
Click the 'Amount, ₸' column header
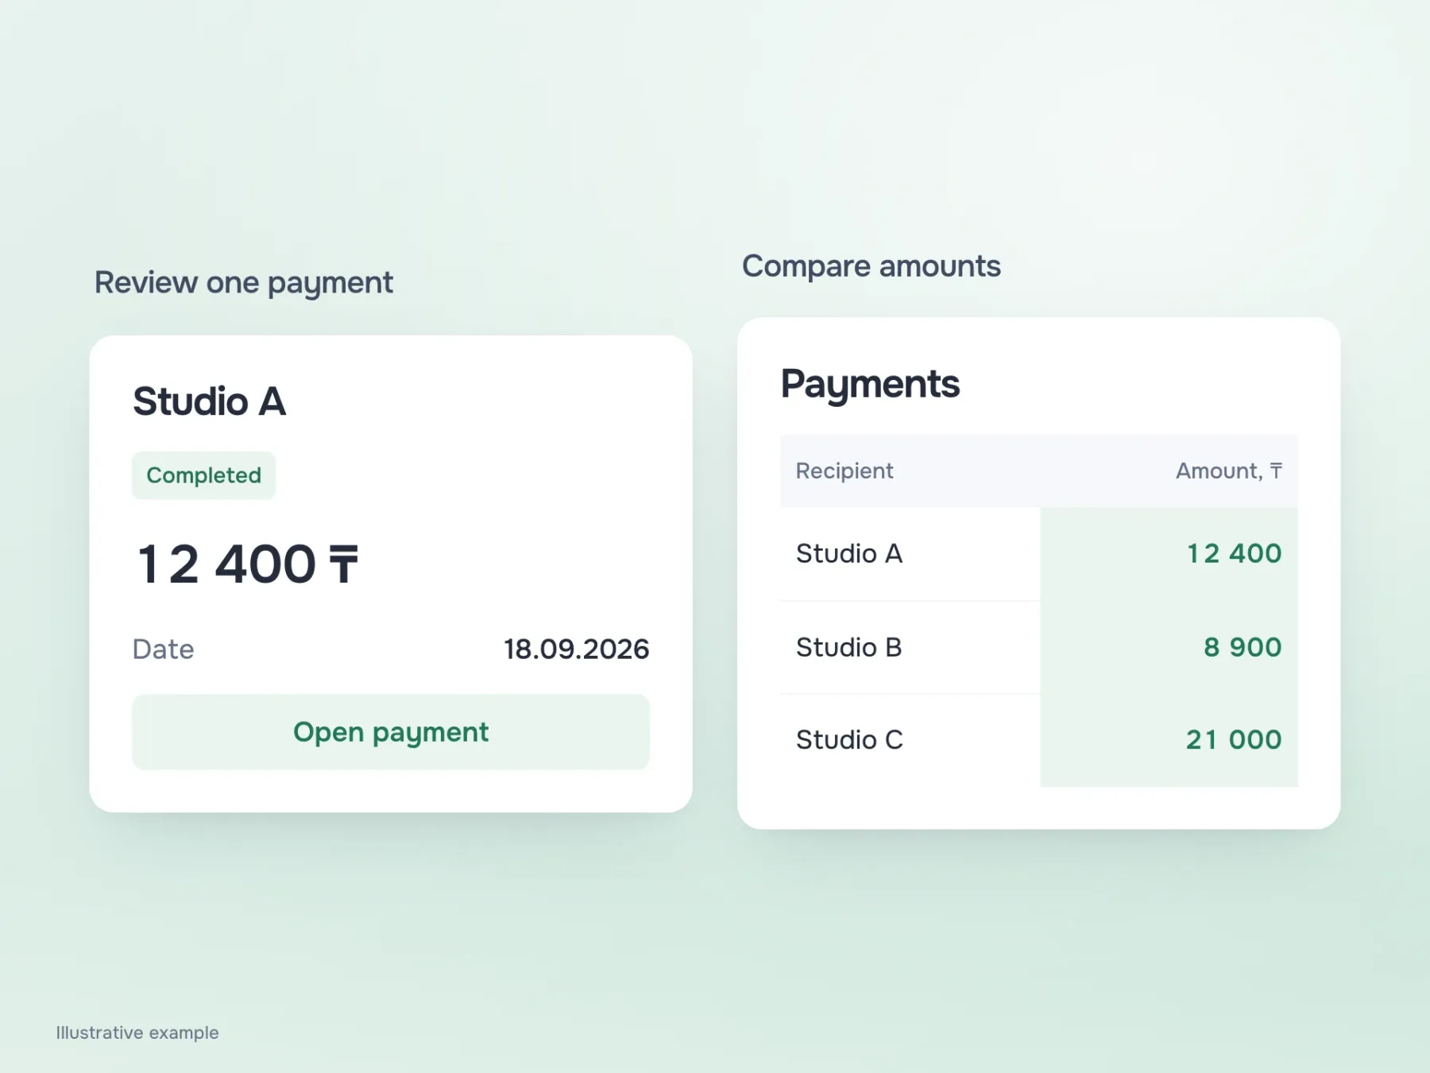[1229, 471]
